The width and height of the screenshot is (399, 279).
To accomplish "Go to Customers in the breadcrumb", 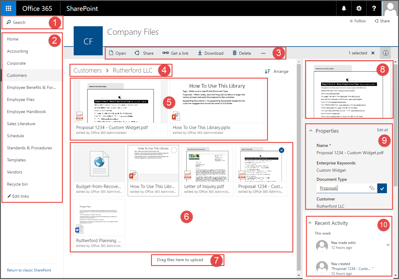I will click(x=88, y=70).
